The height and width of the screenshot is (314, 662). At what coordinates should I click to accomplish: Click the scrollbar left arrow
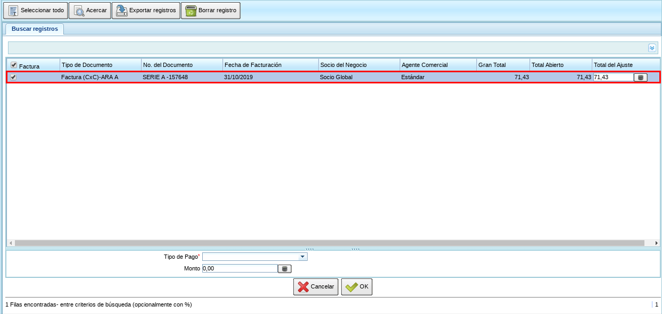coord(11,243)
